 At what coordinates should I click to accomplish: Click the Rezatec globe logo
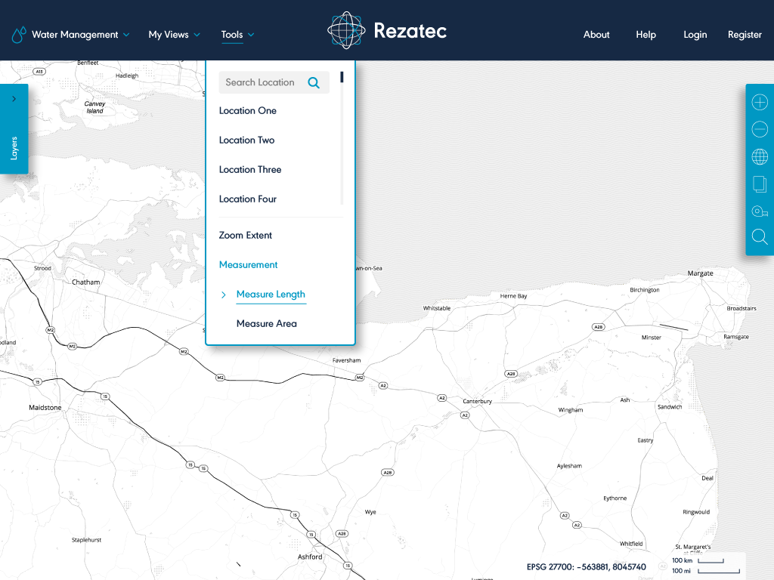click(346, 30)
